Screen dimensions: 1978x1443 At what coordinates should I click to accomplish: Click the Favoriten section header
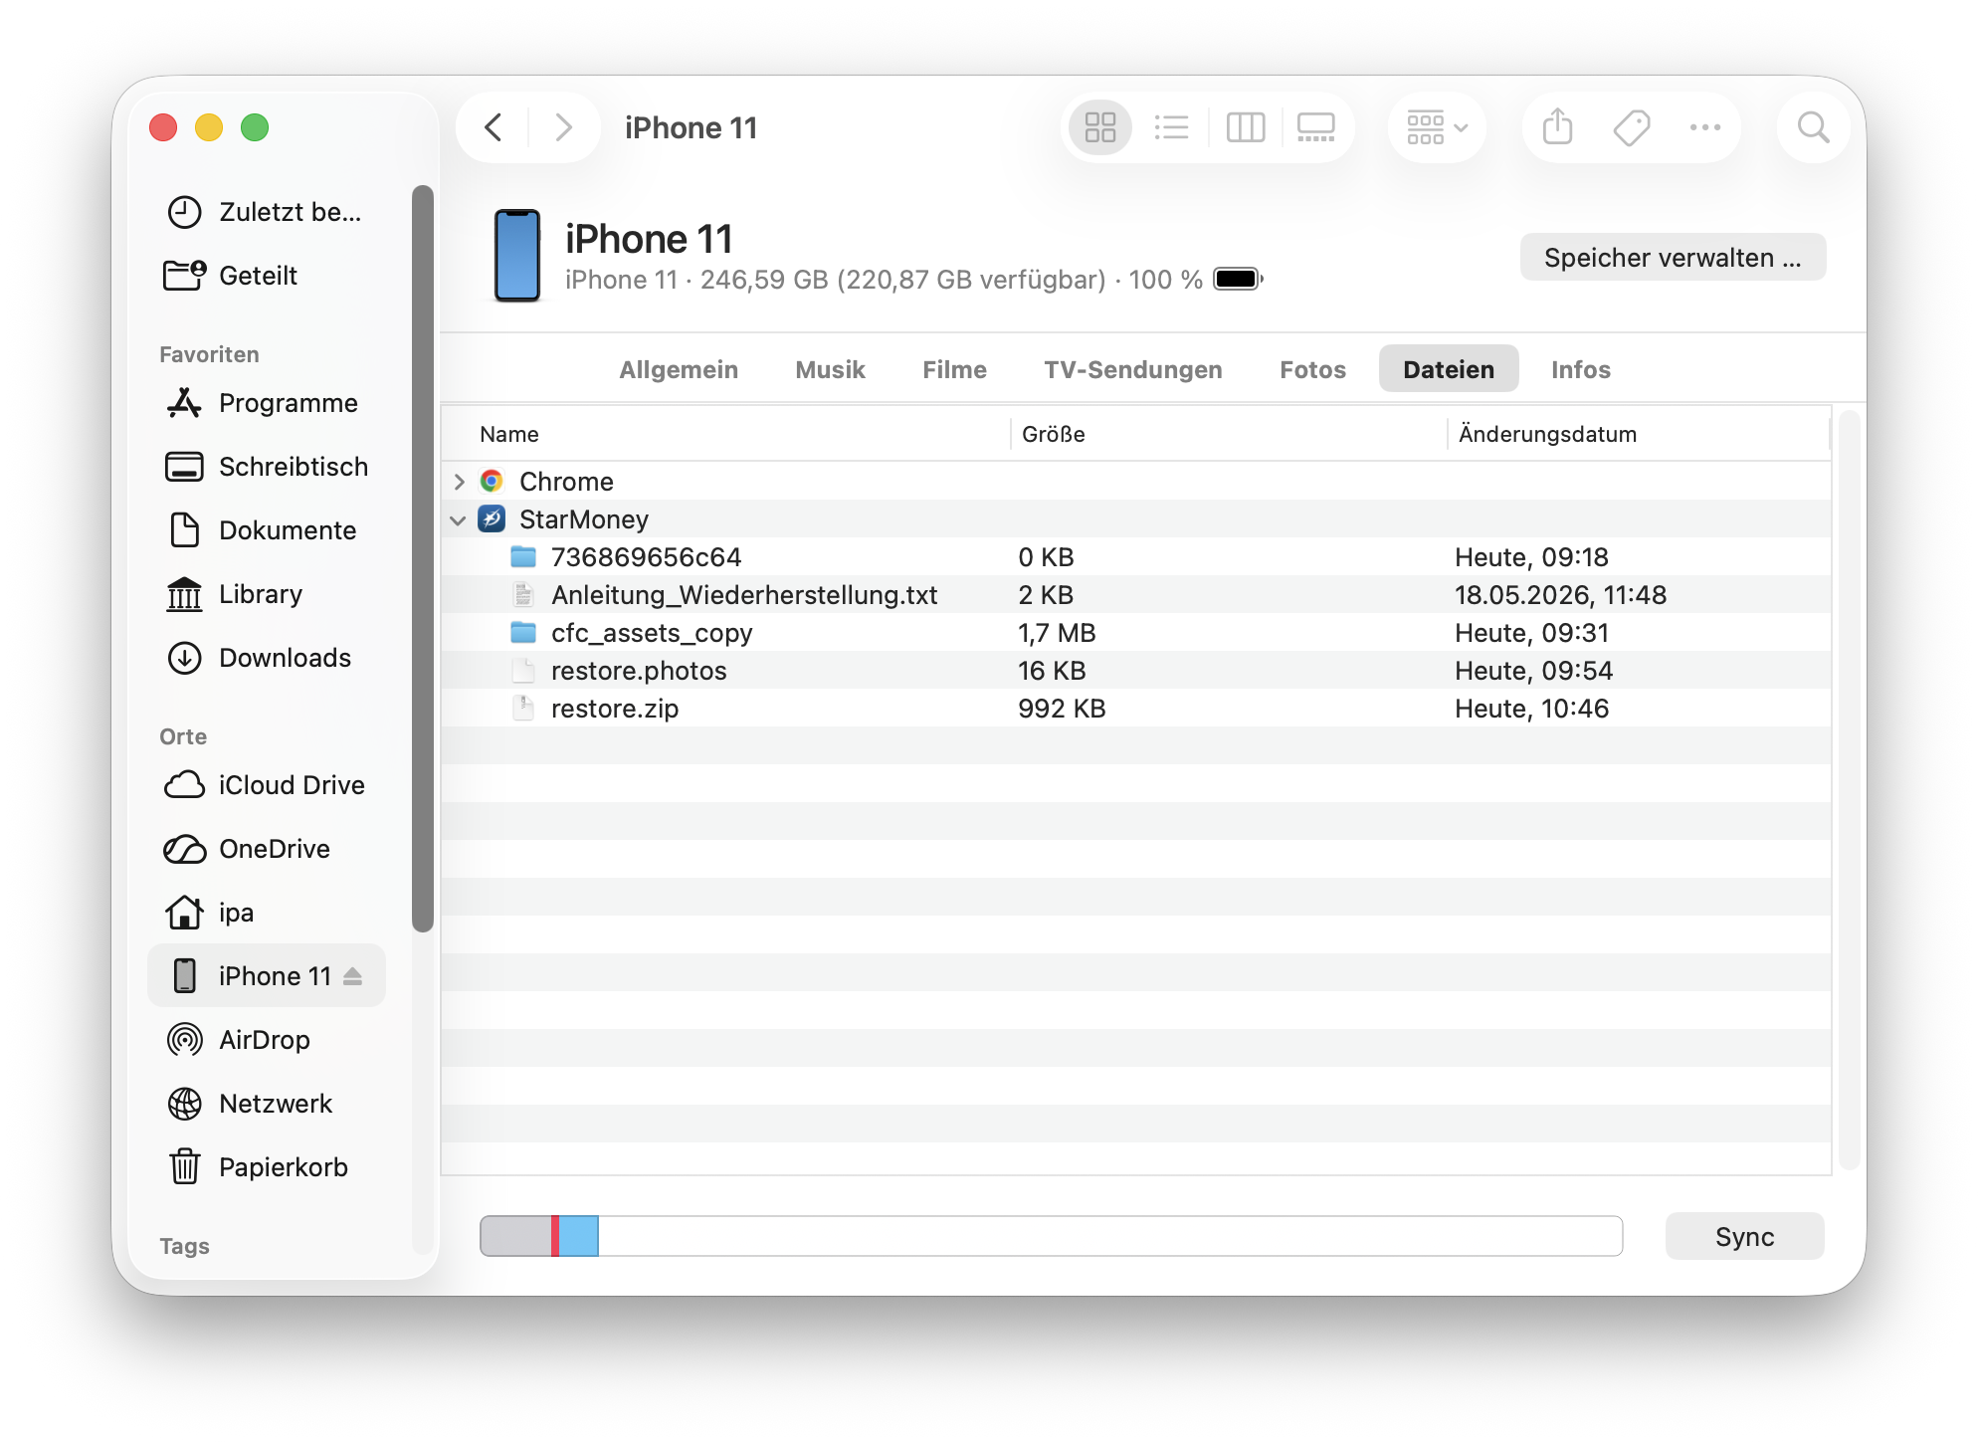click(x=209, y=354)
